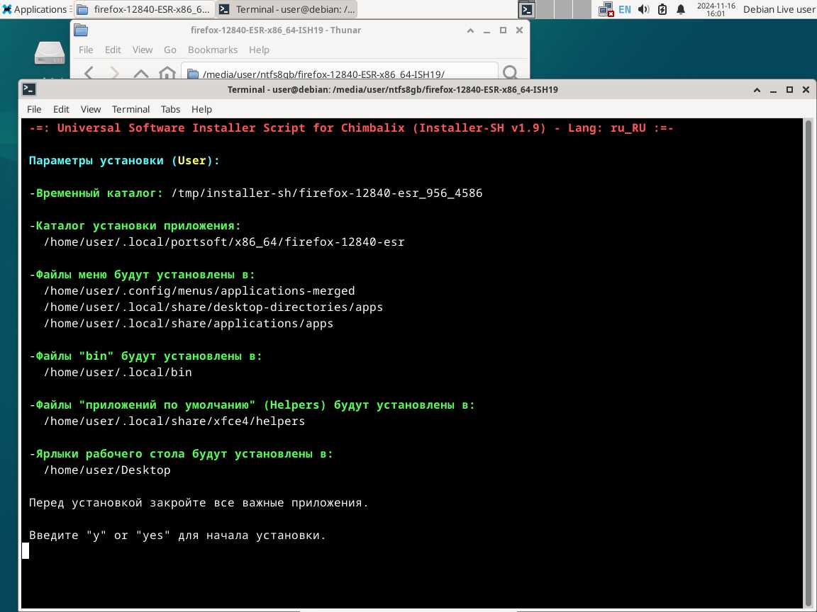817x612 pixels.
Task: Go to the home folder in Thunar
Action: click(x=167, y=73)
